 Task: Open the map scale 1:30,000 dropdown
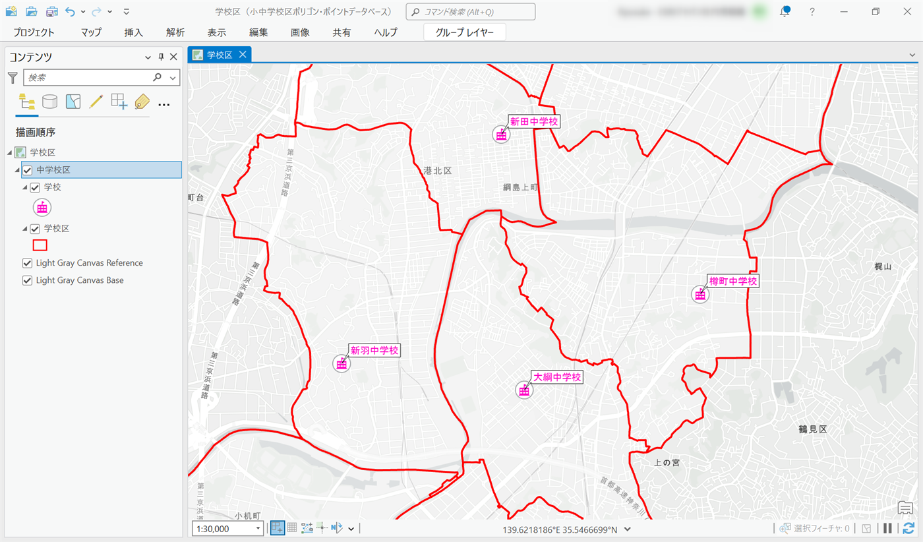pyautogui.click(x=258, y=529)
